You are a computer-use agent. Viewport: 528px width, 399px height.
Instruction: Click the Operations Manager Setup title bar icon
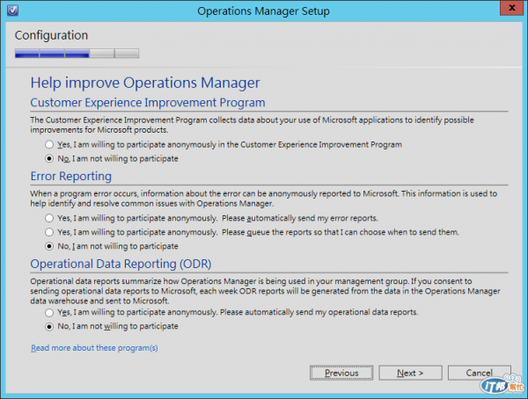pyautogui.click(x=13, y=11)
